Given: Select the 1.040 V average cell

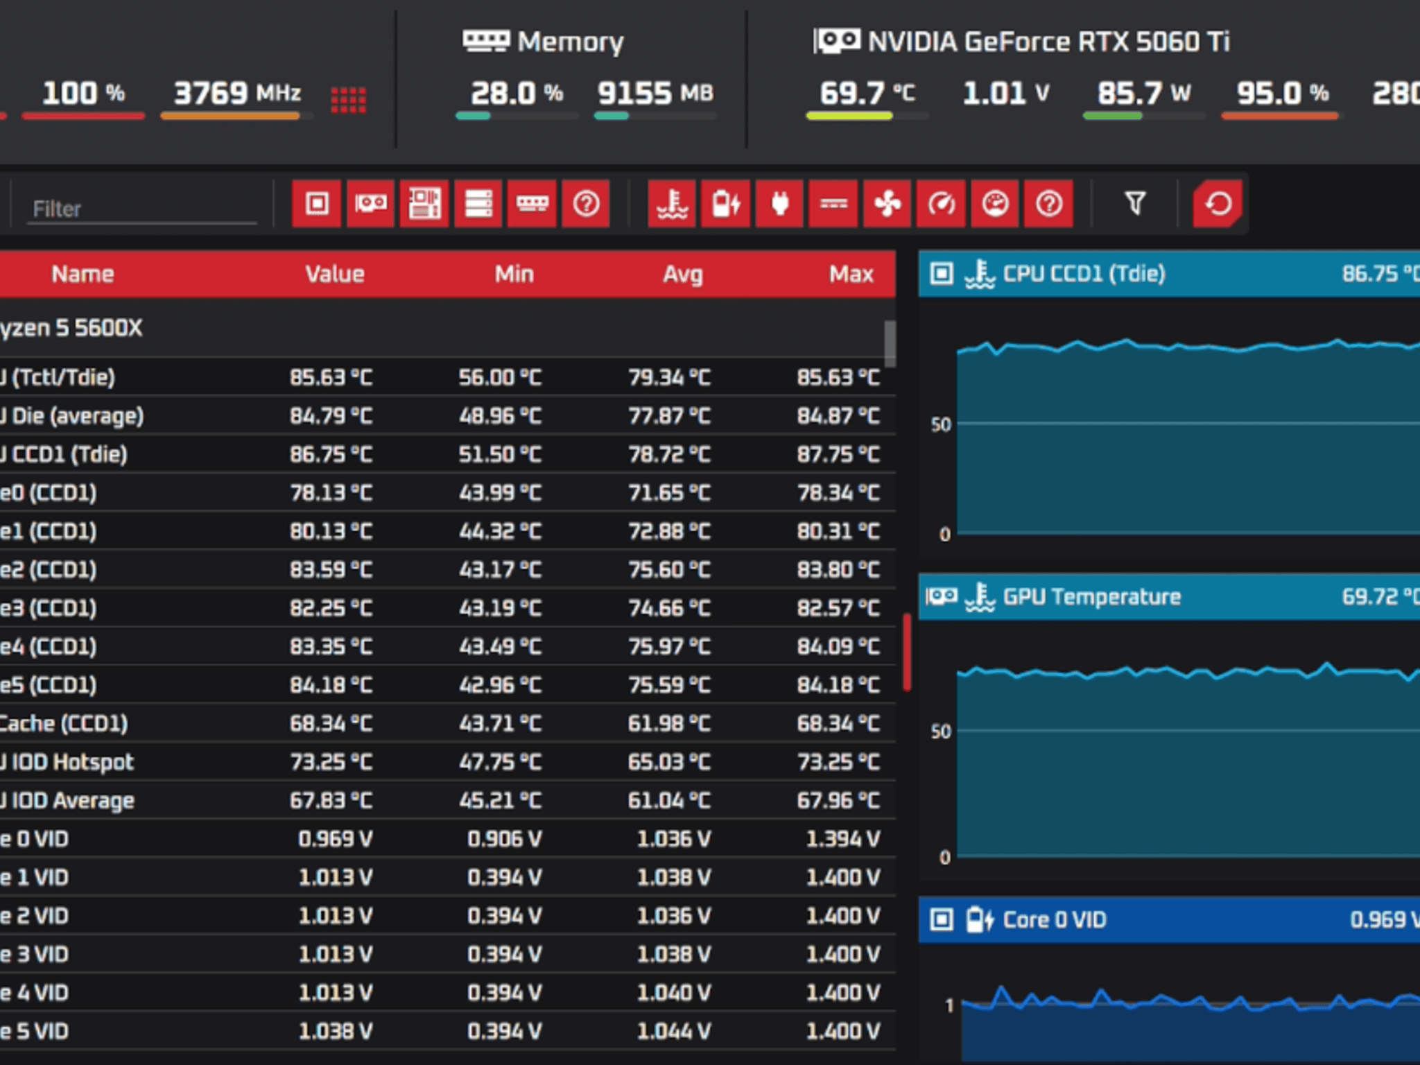Looking at the screenshot, I should [x=673, y=993].
